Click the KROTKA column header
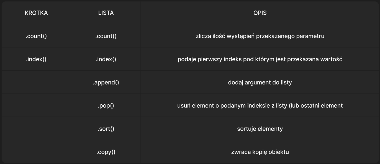The height and width of the screenshot is (164, 380). click(x=36, y=13)
